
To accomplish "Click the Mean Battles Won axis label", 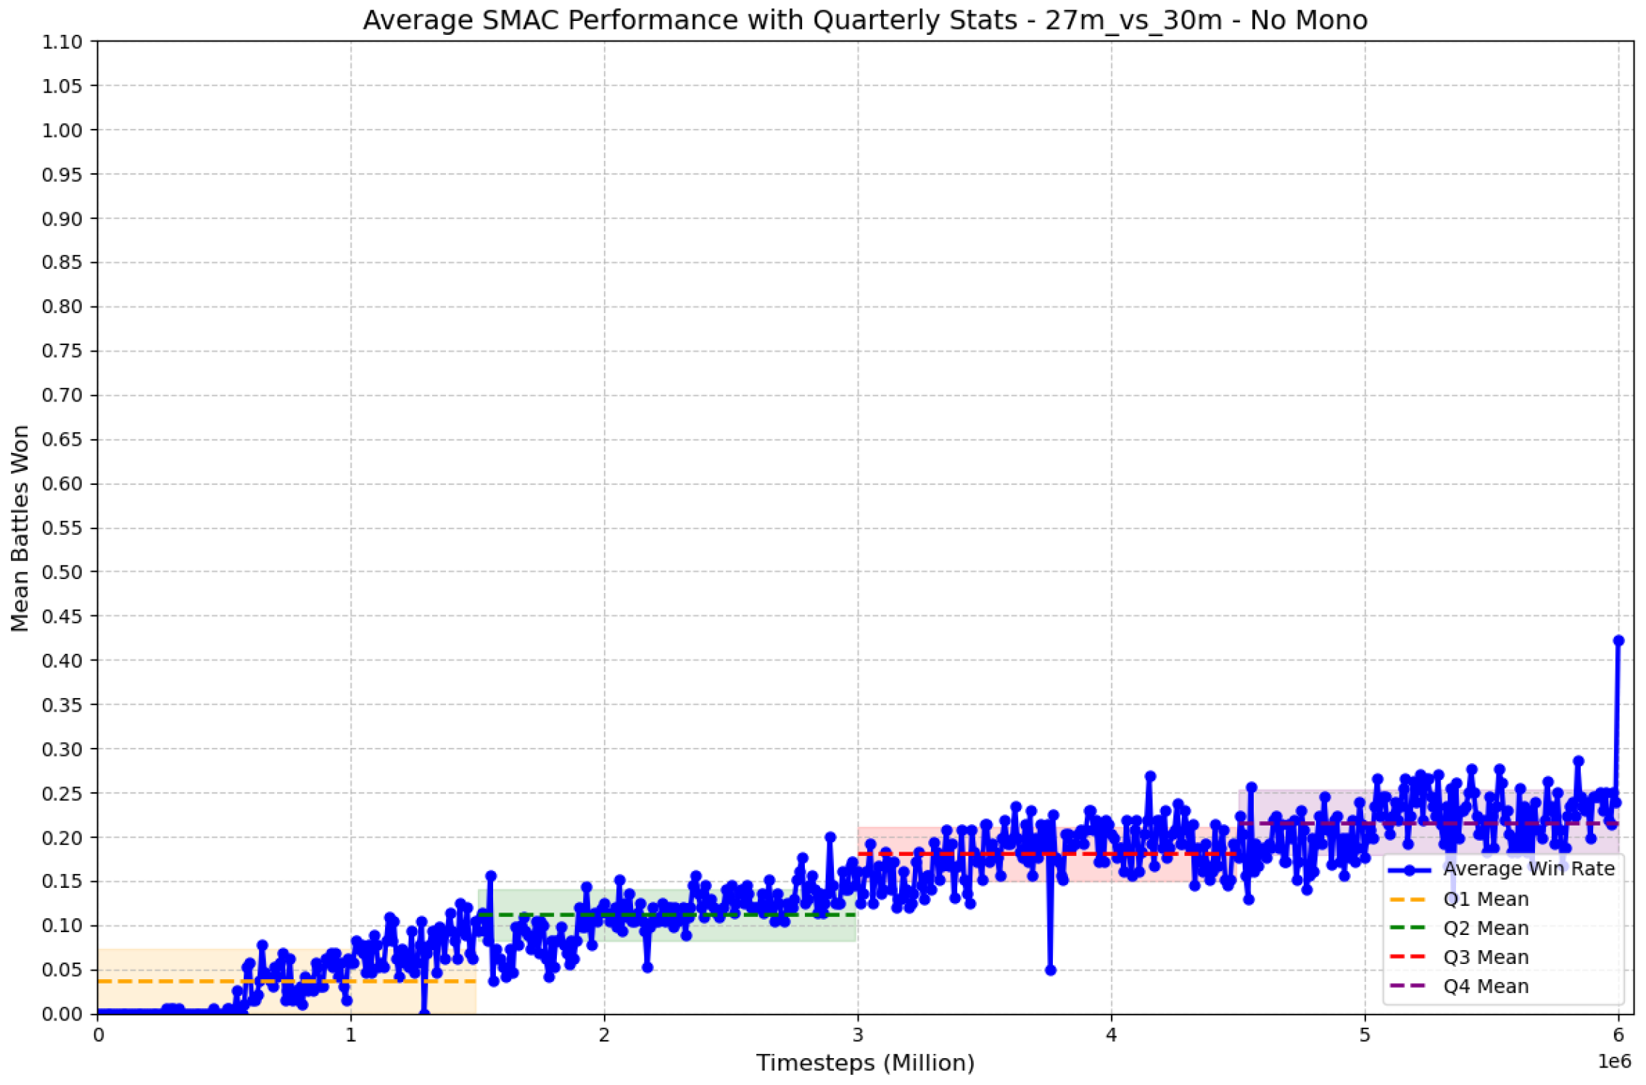I will coord(20,528).
